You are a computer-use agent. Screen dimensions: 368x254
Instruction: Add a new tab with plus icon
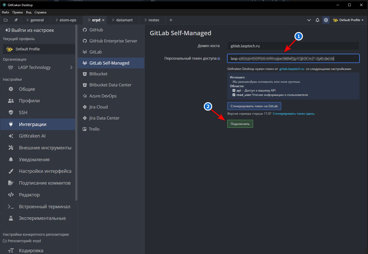171,20
